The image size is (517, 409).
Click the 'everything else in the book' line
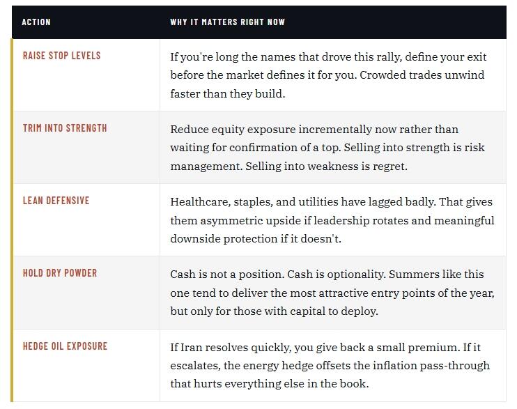click(270, 384)
